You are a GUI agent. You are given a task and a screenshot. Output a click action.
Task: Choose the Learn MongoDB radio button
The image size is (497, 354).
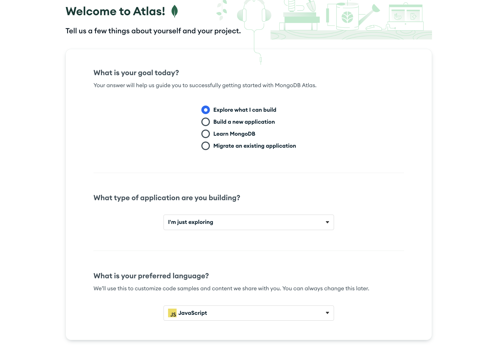[x=206, y=134]
